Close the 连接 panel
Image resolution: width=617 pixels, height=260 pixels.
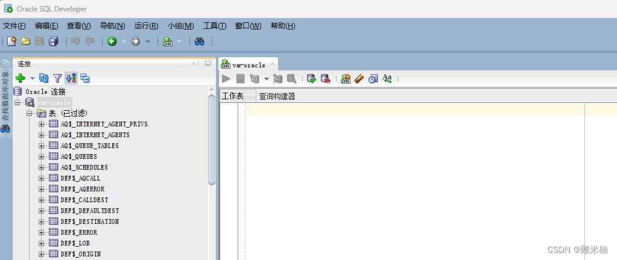[194, 63]
